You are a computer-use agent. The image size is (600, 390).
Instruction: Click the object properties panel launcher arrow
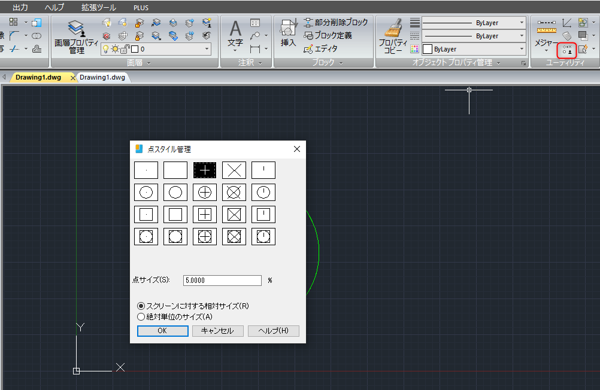click(523, 63)
